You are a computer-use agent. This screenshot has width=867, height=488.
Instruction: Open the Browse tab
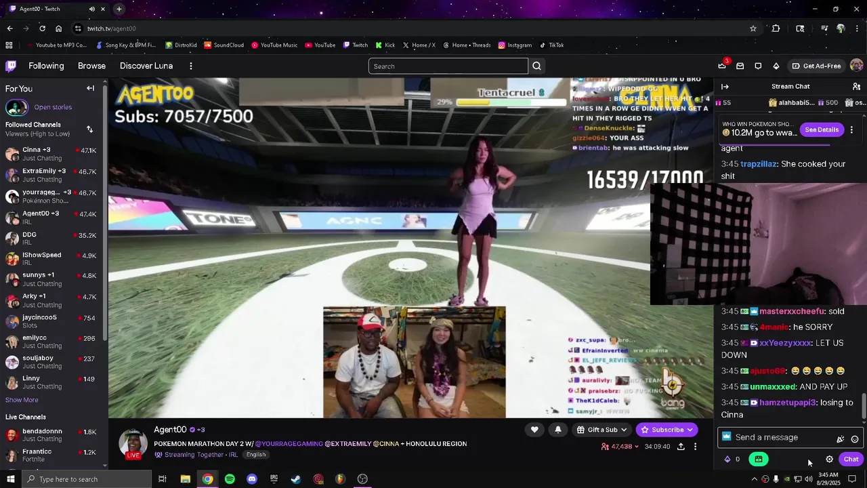(x=91, y=66)
